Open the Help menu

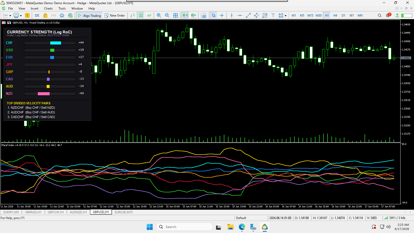(92, 9)
